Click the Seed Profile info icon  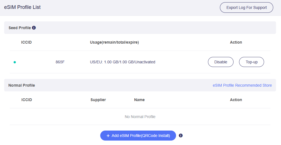click(34, 28)
